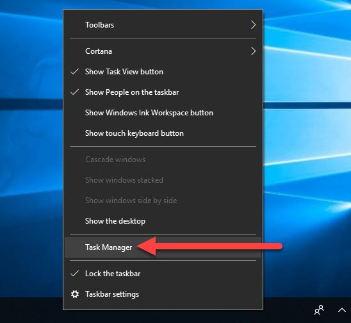Click the gear icon beside Taskbar settings
Screen dimensions: 351x323
(x=75, y=294)
